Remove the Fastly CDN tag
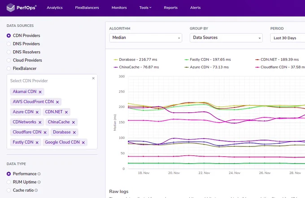Screen dimensions: 305x198 37,142
